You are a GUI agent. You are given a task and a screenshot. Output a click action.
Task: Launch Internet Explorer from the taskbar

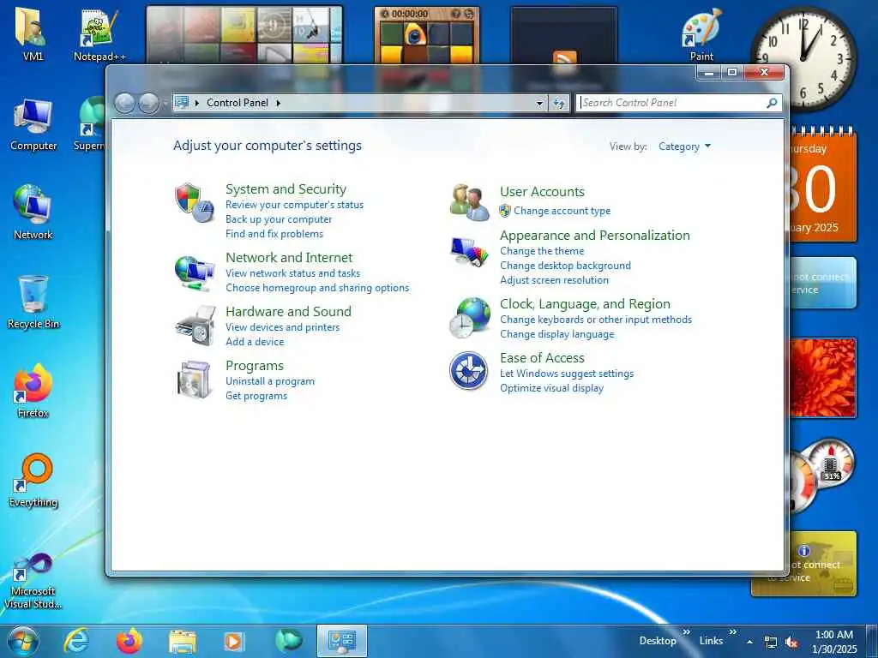pyautogui.click(x=75, y=641)
